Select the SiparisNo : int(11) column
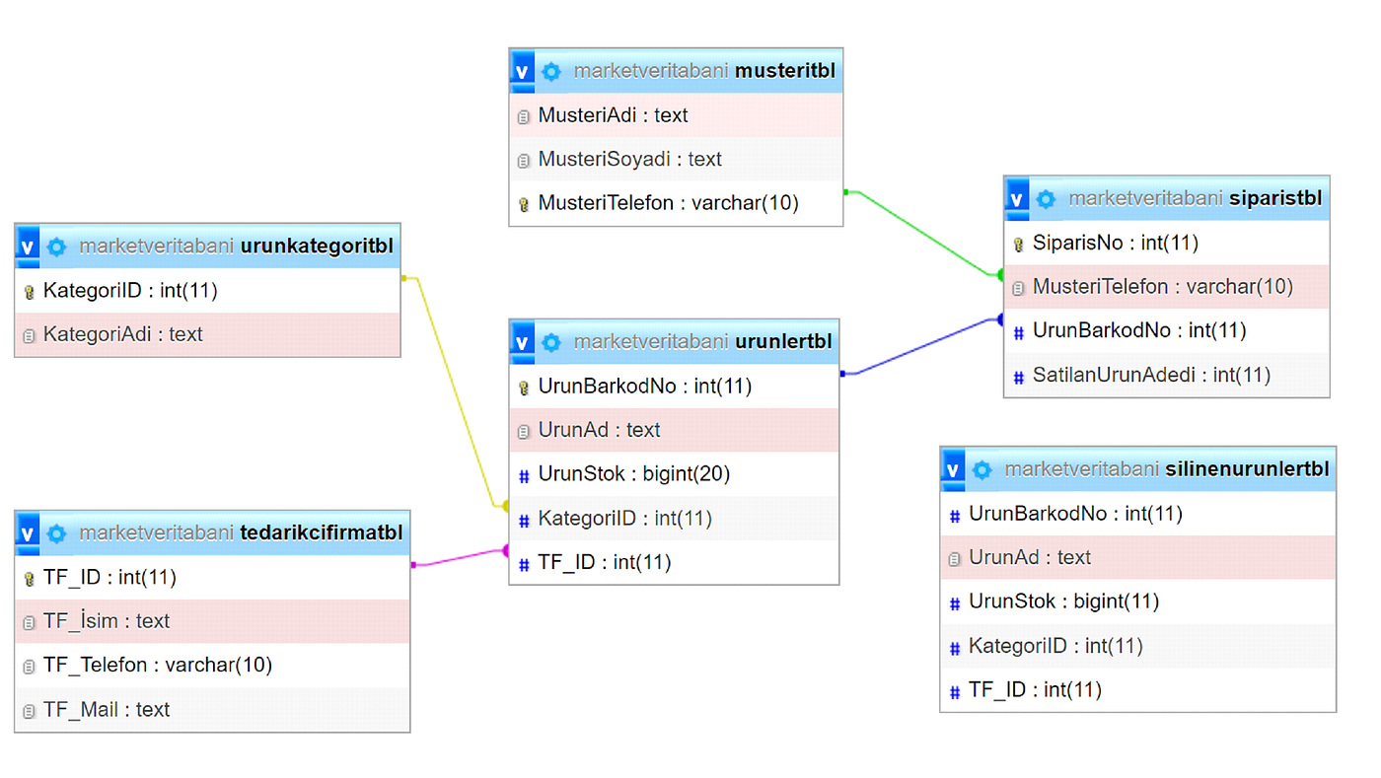This screenshot has height=778, width=1381. [1167, 243]
